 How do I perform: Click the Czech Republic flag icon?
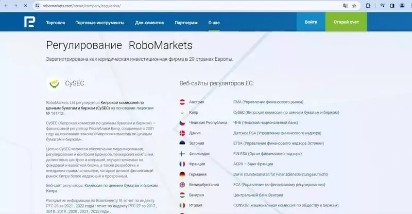point(182,122)
